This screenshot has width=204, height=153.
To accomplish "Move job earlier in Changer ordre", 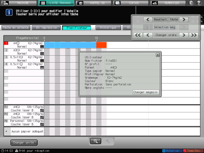I will (x=148, y=35).
